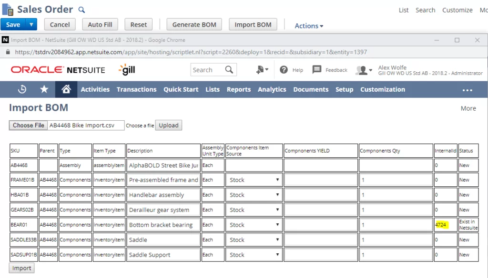Click the More link on Import BOM page
The width and height of the screenshot is (488, 278).
pos(468,108)
